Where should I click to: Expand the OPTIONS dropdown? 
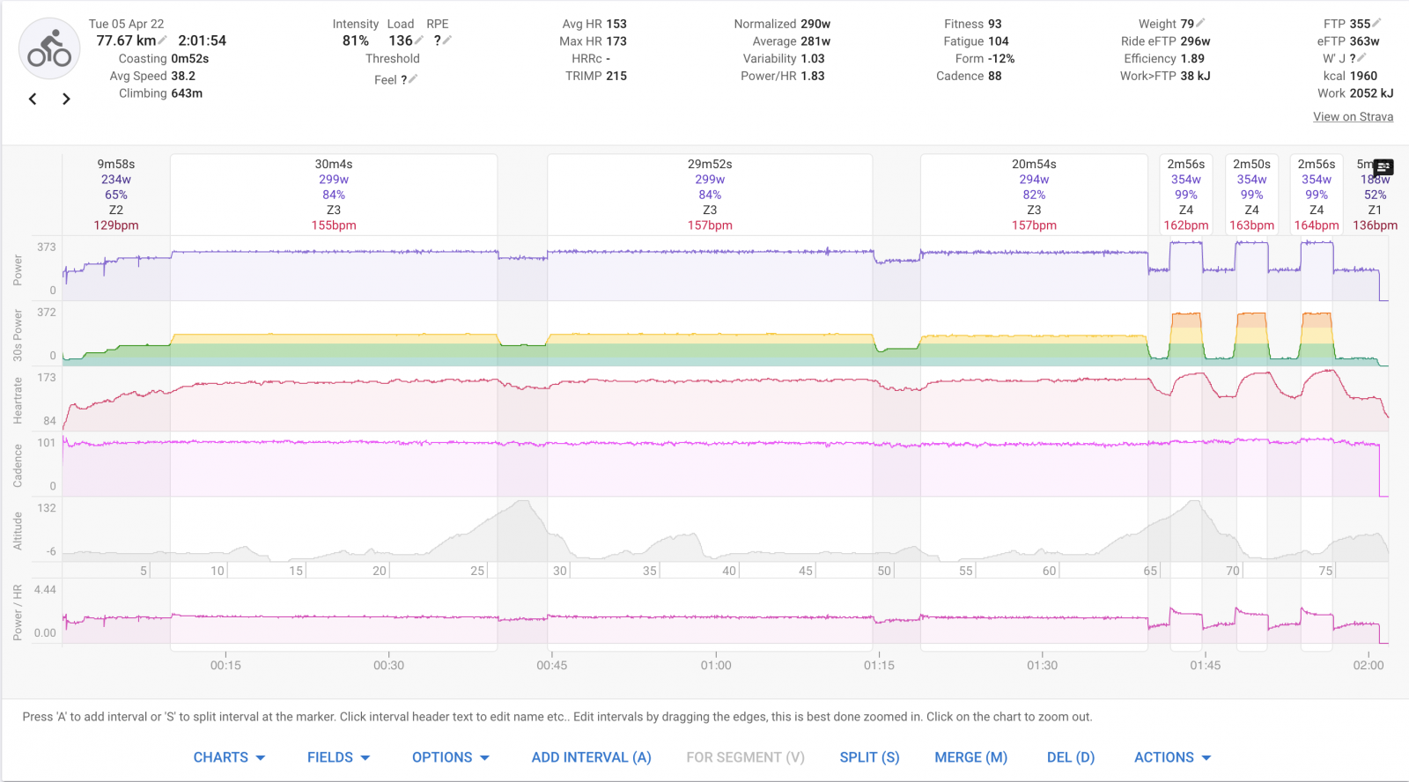[450, 757]
